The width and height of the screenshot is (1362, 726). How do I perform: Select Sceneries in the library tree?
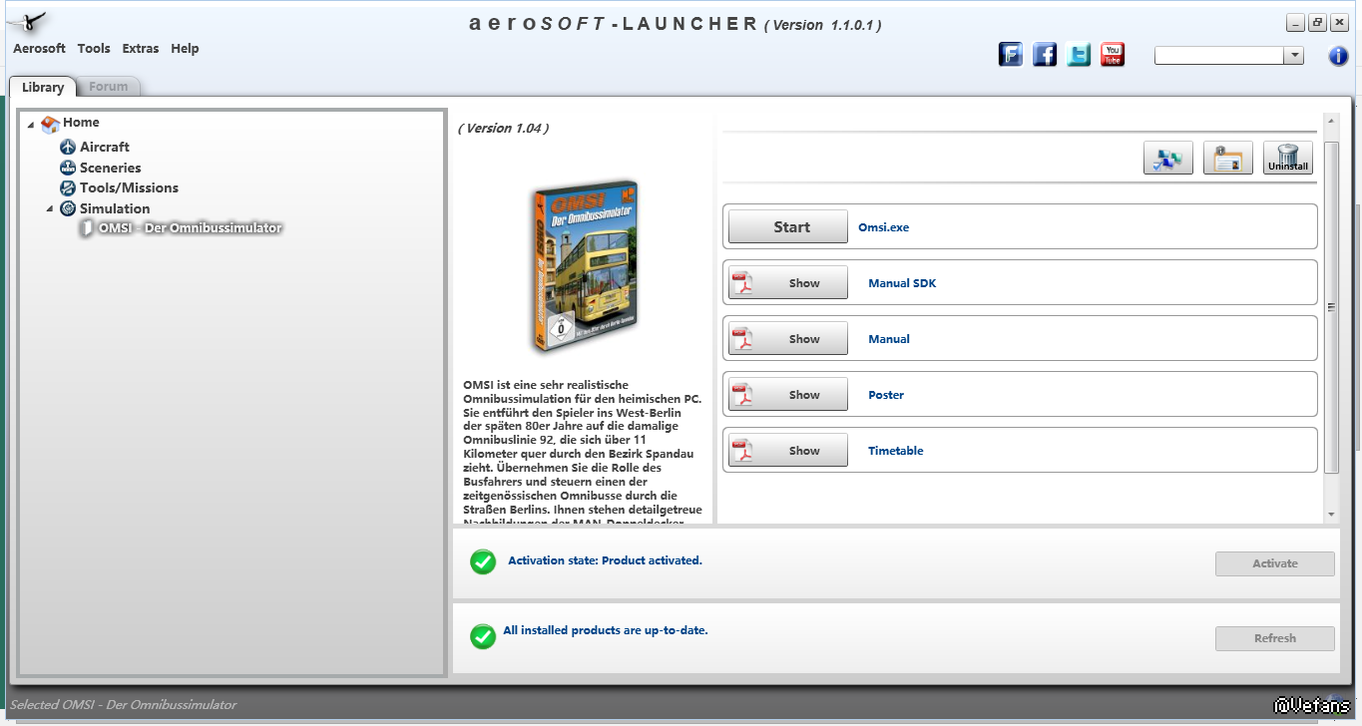111,169
